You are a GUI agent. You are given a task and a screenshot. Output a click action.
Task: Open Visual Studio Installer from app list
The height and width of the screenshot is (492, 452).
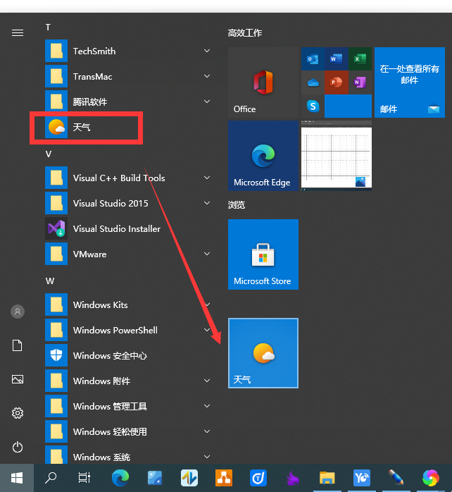point(116,228)
